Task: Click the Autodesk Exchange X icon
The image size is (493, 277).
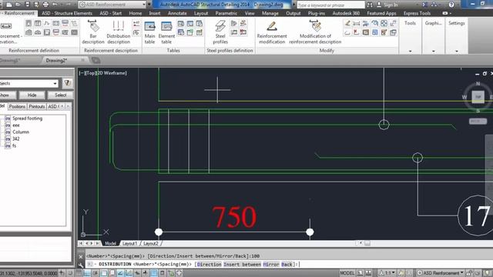Action: [424, 5]
